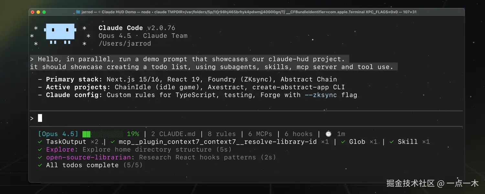Click 'ChainIdle (idle game)' project text
Screen dimensions: 485x194
[x=159, y=87]
